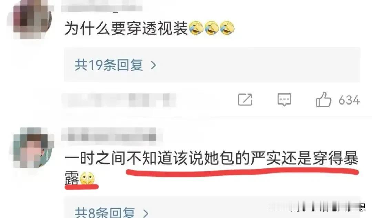This screenshot has width=372, height=218.
Task: Click the blurred username above 一时之间不知道
Action: click(108, 136)
